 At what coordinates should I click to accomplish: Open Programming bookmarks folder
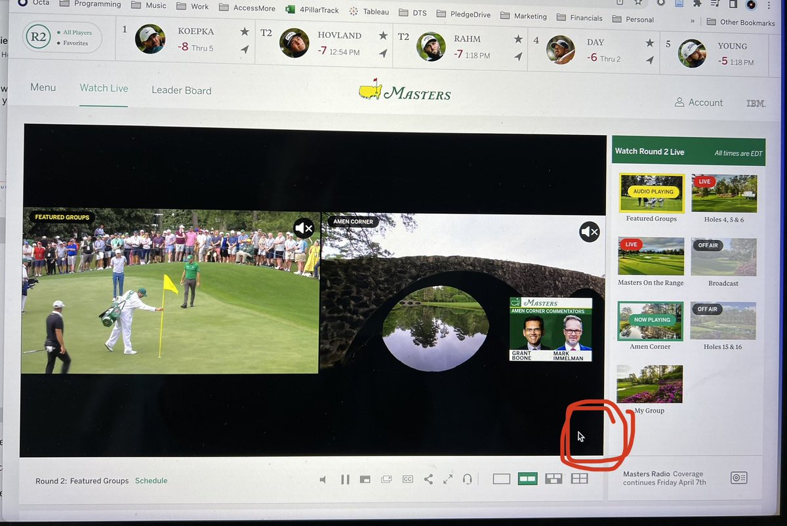click(x=90, y=4)
